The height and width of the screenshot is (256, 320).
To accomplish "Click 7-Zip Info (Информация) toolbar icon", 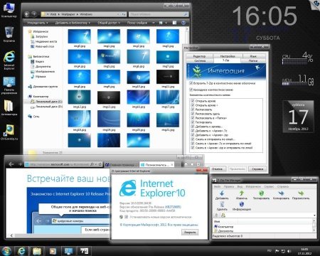I will (242, 204).
